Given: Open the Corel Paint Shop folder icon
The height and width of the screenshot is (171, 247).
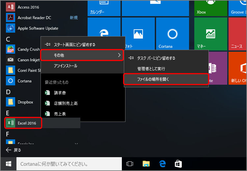Looking at the screenshot, I should [x=11, y=70].
